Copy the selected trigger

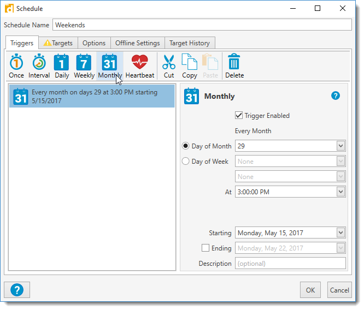coord(190,66)
